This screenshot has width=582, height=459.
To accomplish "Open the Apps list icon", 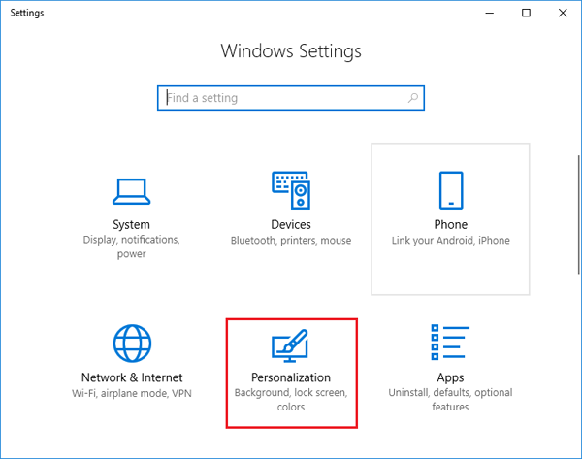I will pos(450,342).
